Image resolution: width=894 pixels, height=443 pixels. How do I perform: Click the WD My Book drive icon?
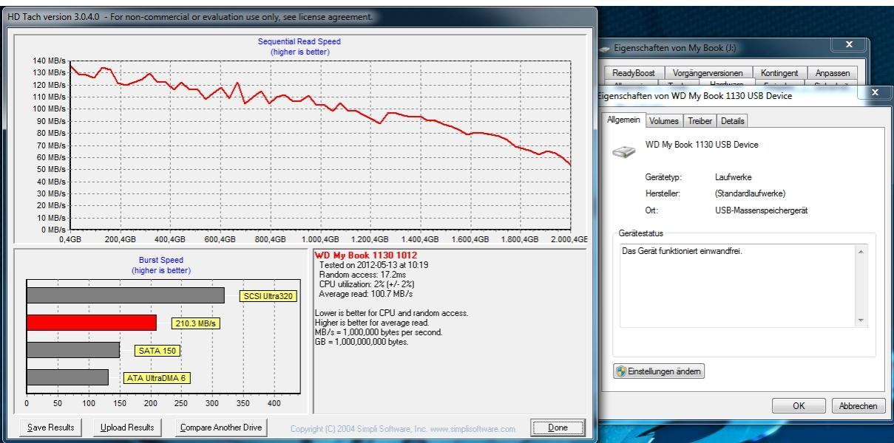tap(625, 151)
